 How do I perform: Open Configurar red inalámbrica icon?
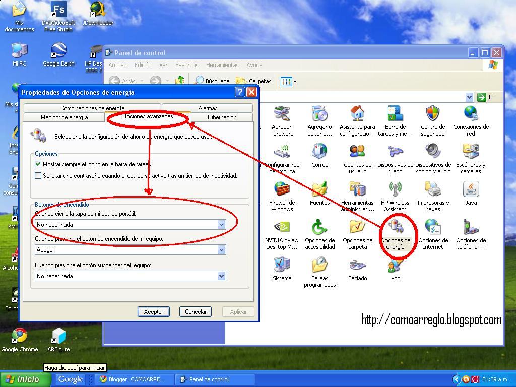coord(282,152)
